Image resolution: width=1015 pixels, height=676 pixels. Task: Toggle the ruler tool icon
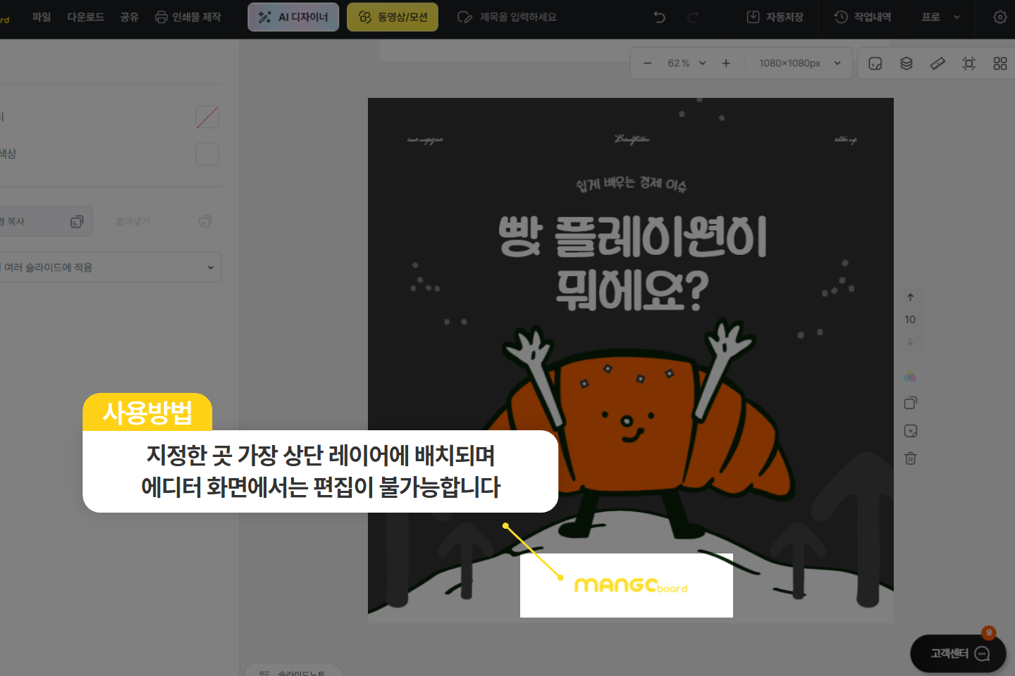[937, 63]
